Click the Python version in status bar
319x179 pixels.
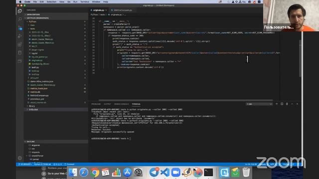tap(42, 164)
